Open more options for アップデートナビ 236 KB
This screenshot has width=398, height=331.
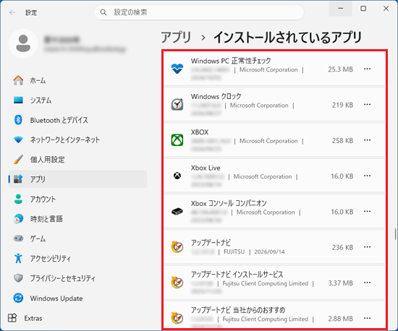(367, 247)
